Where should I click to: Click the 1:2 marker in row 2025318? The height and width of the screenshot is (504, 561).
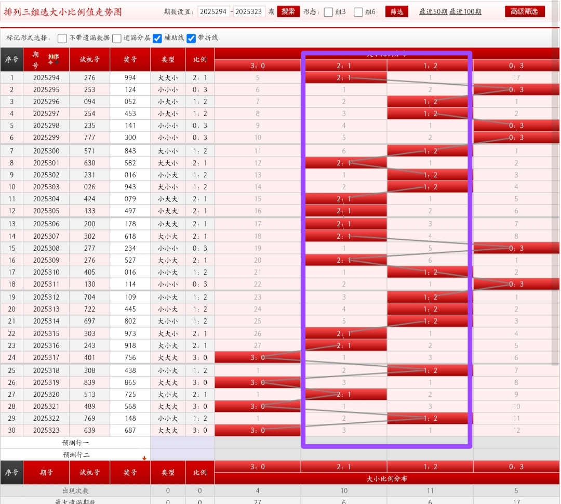(430, 371)
